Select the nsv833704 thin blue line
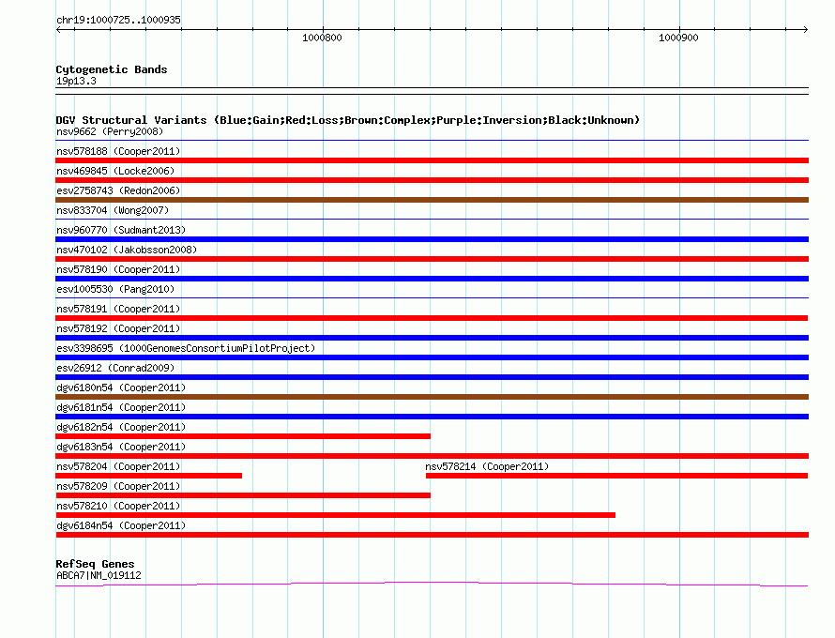Viewport: 835px width, 638px height. 432,220
